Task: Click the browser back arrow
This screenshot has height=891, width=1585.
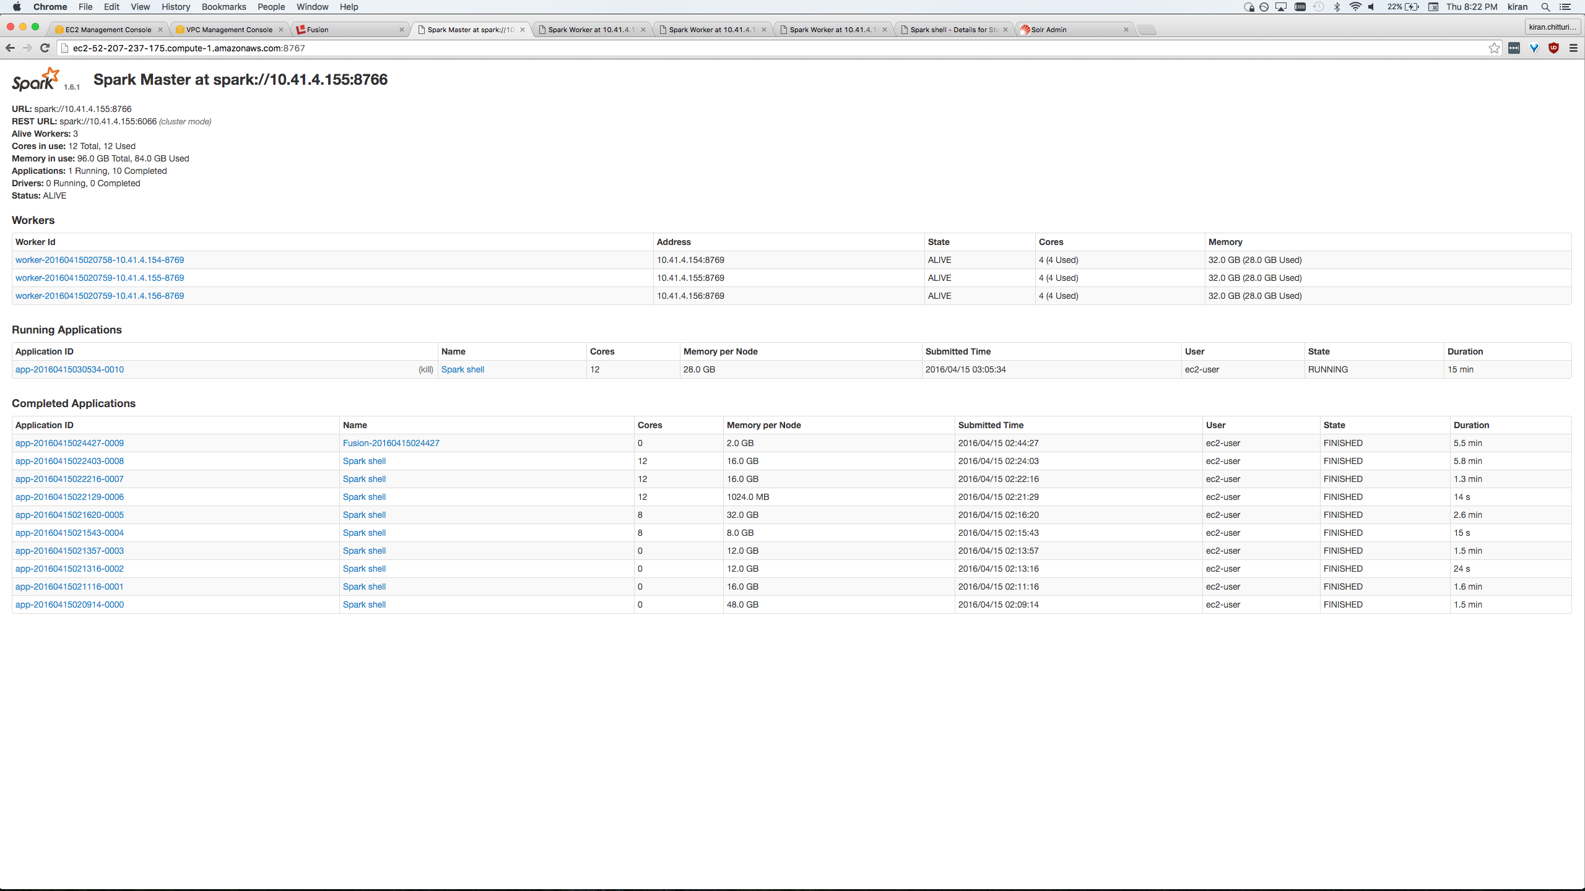Action: [x=10, y=48]
